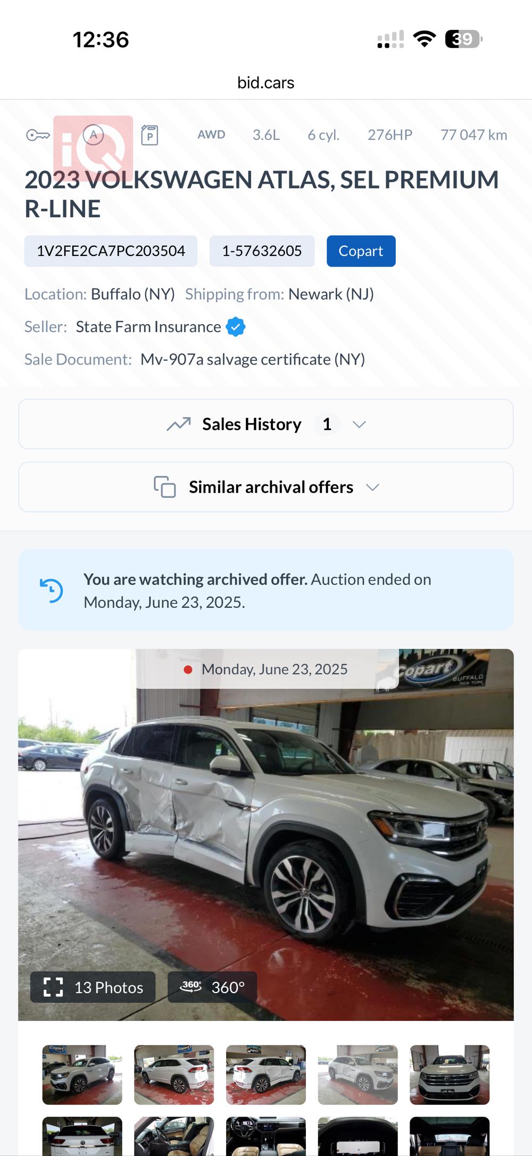Click the blue Copart auction button
This screenshot has width=532, height=1156.
coord(361,251)
